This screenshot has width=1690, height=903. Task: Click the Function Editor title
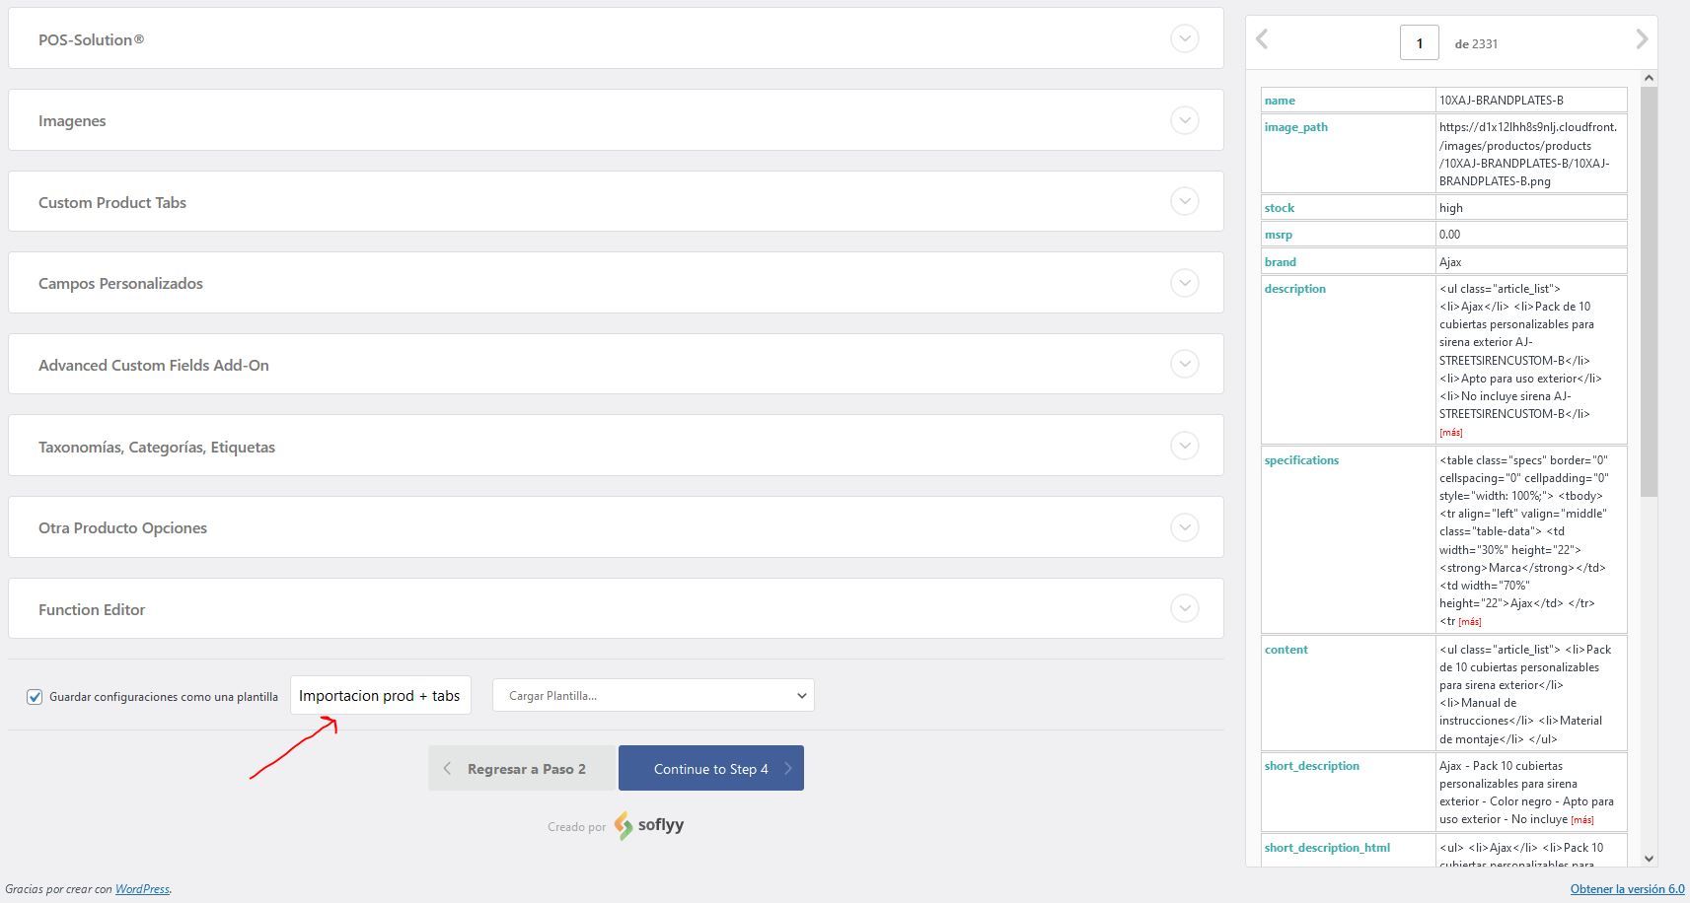92,609
